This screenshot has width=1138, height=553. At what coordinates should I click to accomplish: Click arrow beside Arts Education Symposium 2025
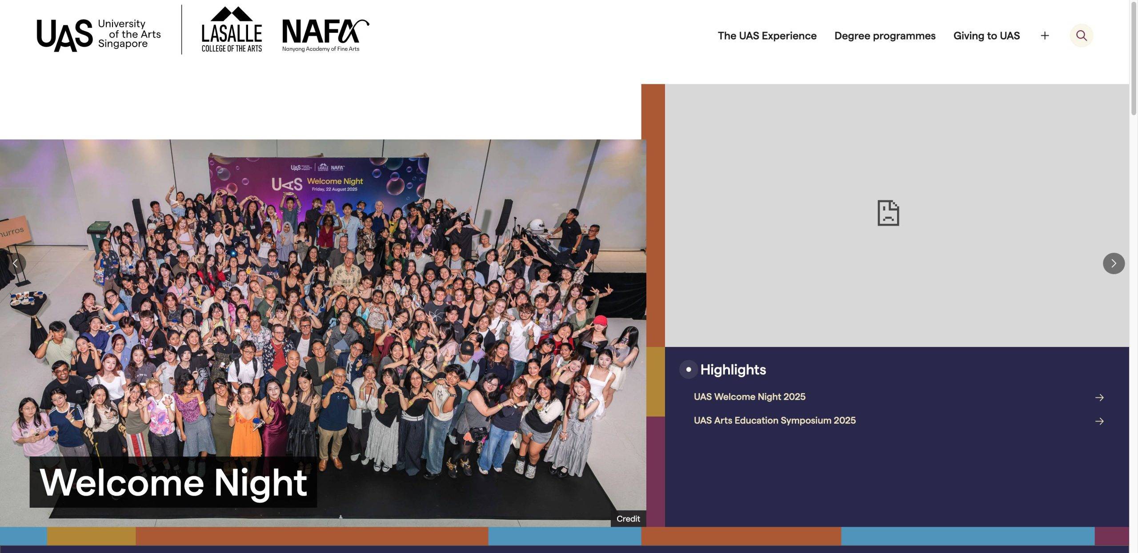pyautogui.click(x=1099, y=421)
